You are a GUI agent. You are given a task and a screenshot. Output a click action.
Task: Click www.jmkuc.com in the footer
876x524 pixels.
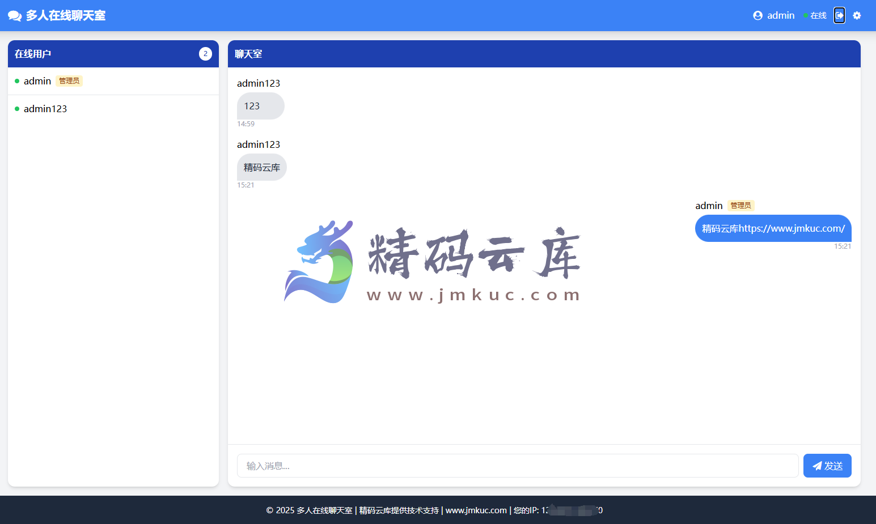point(476,510)
